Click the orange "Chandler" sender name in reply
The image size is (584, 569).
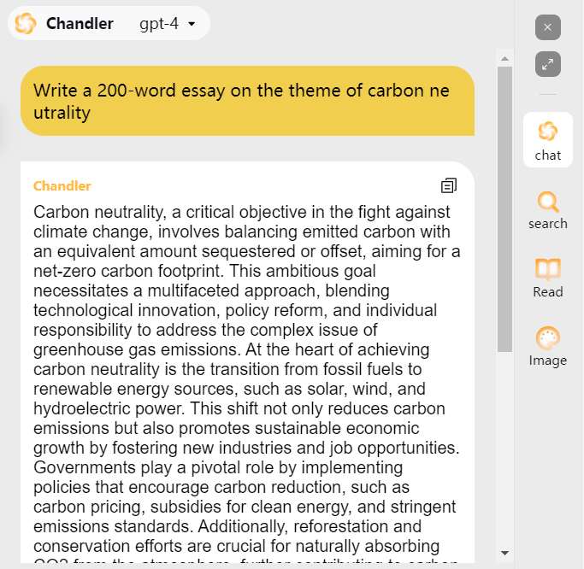point(62,186)
